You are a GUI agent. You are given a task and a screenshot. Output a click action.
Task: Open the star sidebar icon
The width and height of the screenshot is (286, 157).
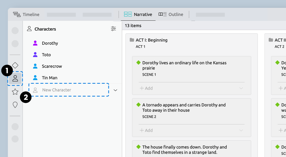point(15,92)
